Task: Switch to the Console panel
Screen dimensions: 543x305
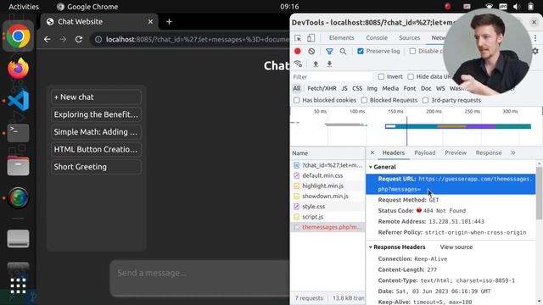Action: [377, 37]
